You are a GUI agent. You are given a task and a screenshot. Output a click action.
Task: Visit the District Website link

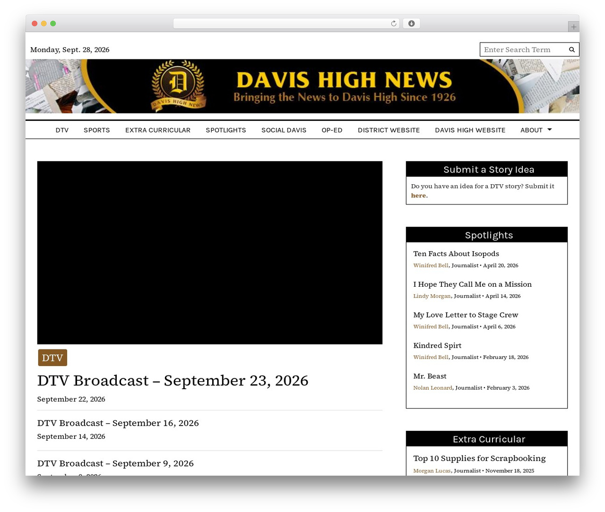pyautogui.click(x=389, y=130)
